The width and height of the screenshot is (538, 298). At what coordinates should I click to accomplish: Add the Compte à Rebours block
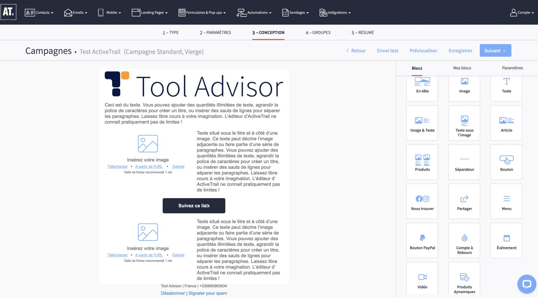(x=464, y=240)
